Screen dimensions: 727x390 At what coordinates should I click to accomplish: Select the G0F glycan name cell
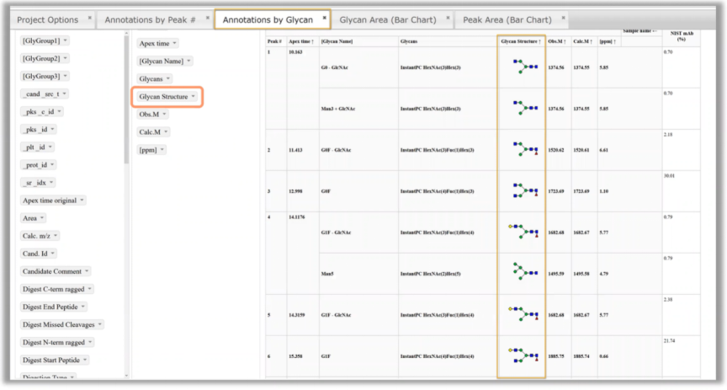[358, 191]
